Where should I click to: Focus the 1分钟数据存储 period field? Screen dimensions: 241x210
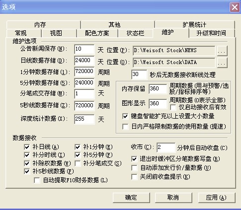click(84, 71)
